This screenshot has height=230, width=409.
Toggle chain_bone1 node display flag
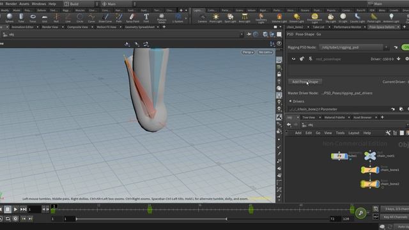pos(378,170)
